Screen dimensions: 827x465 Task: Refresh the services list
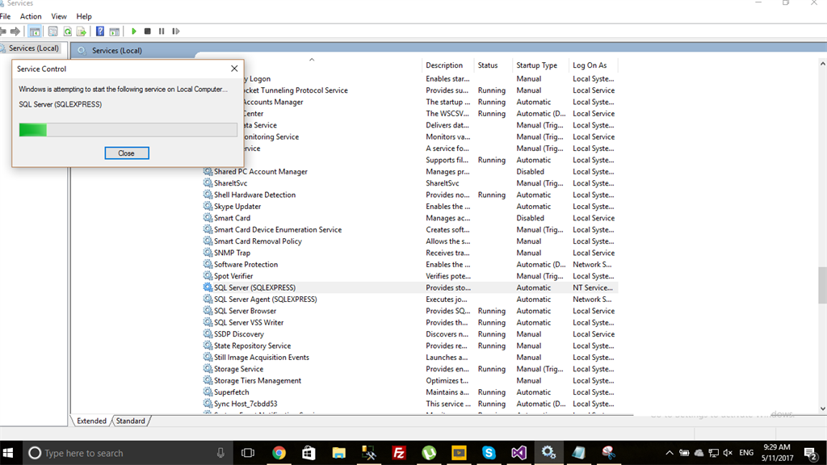[68, 31]
